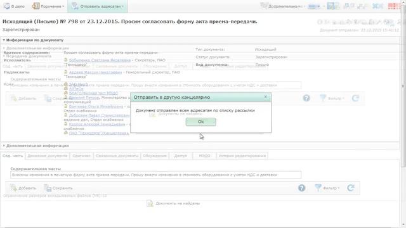Open the Фильтр dropdown in the bottom toolbar
This screenshot has height=228, width=406.
pos(327,188)
